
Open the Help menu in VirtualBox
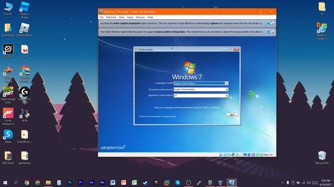[150, 17]
